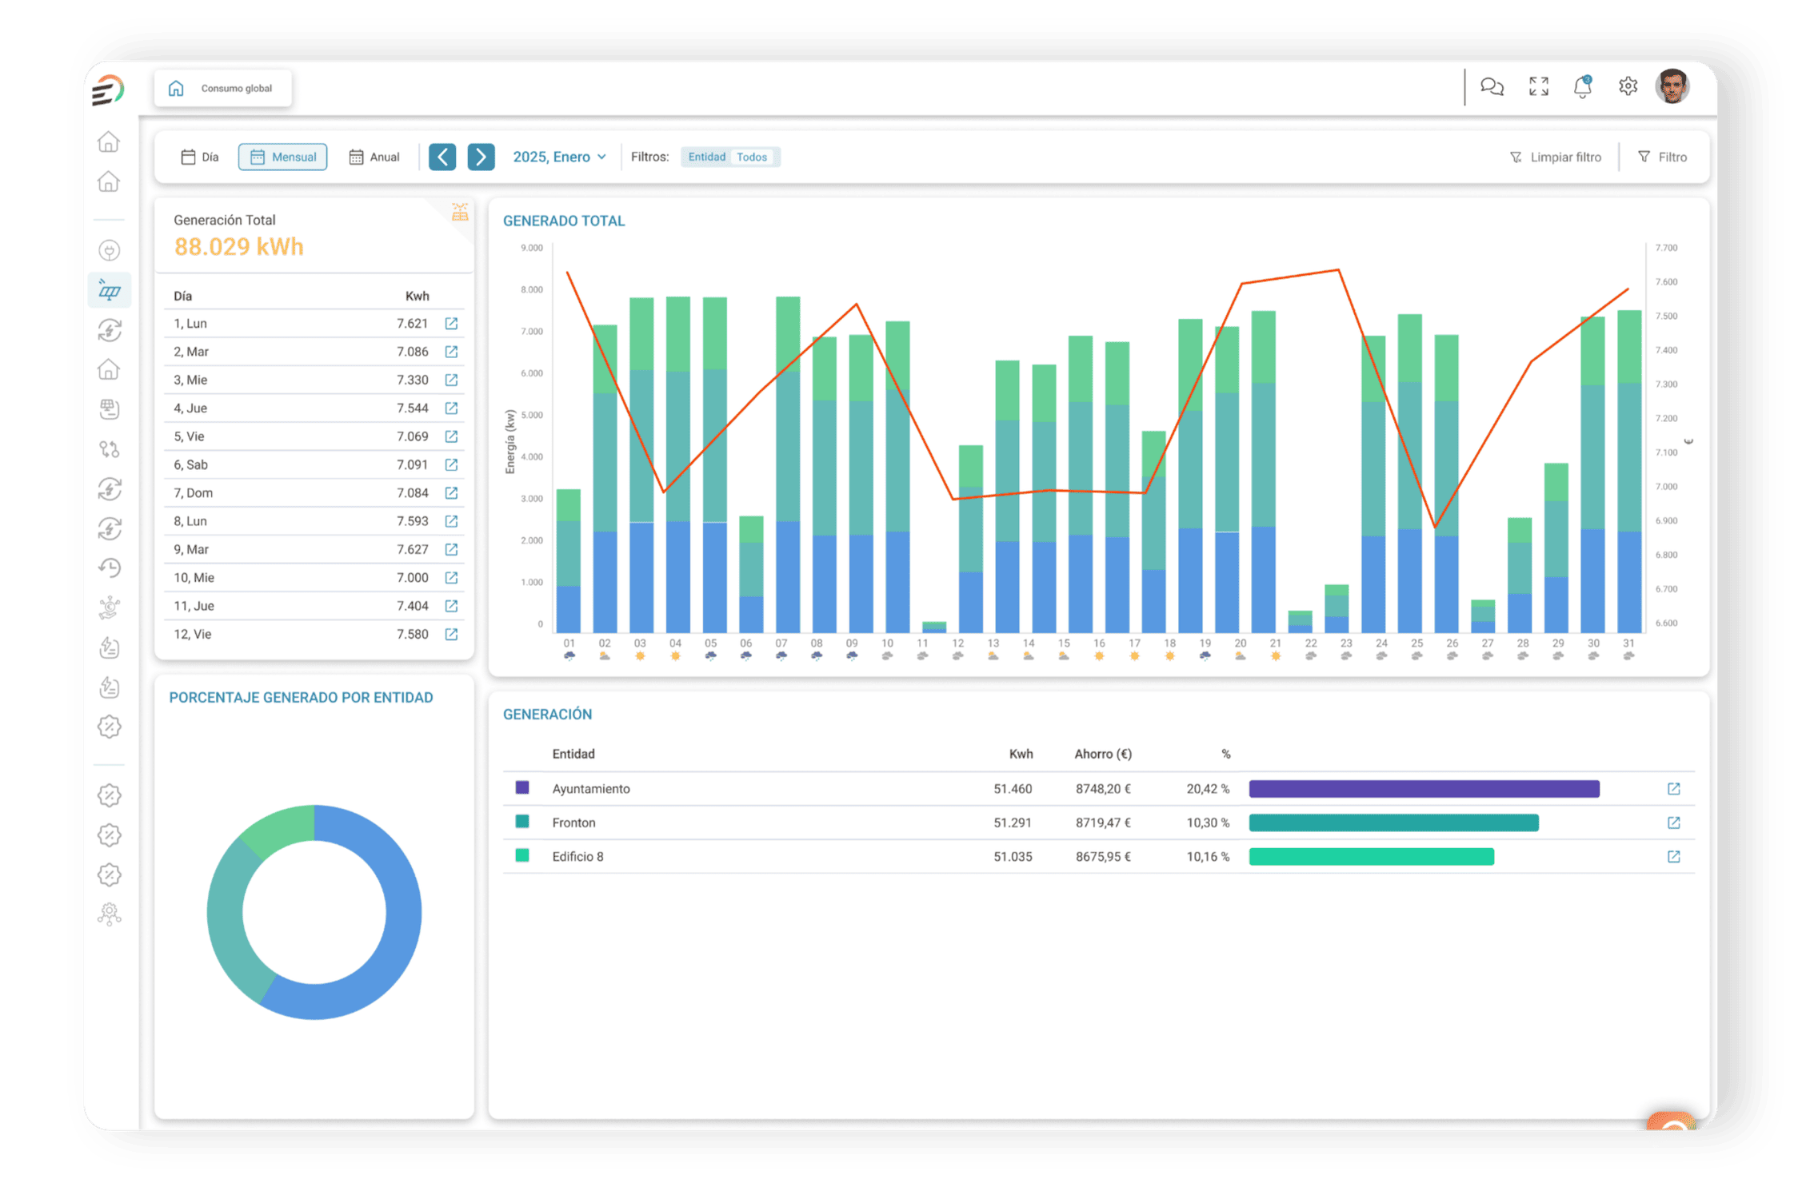The image size is (1802, 1191).
Task: Open Ayuntamiento entity detail link icon
Action: (x=1673, y=789)
